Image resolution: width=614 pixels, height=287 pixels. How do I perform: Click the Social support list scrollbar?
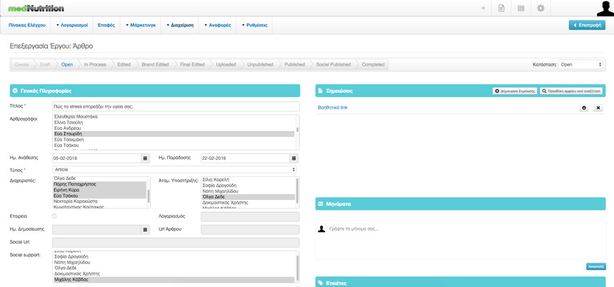pos(297,267)
